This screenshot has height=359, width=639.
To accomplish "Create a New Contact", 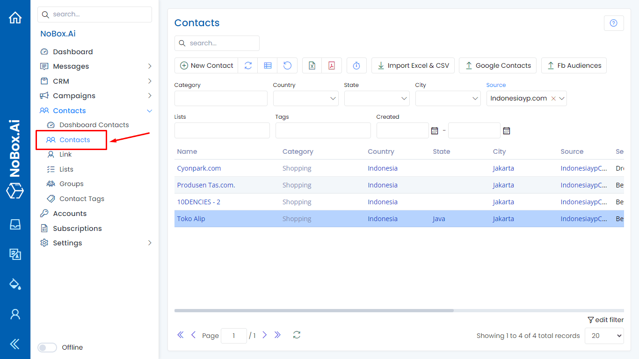I will coord(206,65).
